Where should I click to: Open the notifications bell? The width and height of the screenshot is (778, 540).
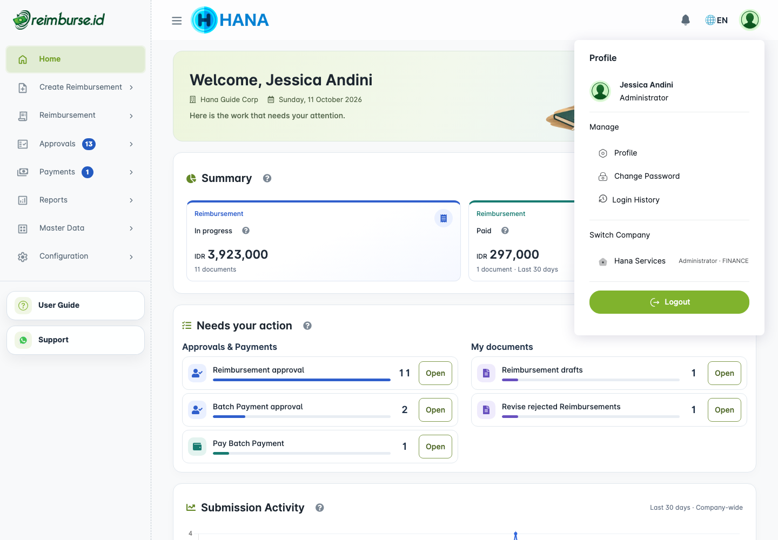click(686, 20)
